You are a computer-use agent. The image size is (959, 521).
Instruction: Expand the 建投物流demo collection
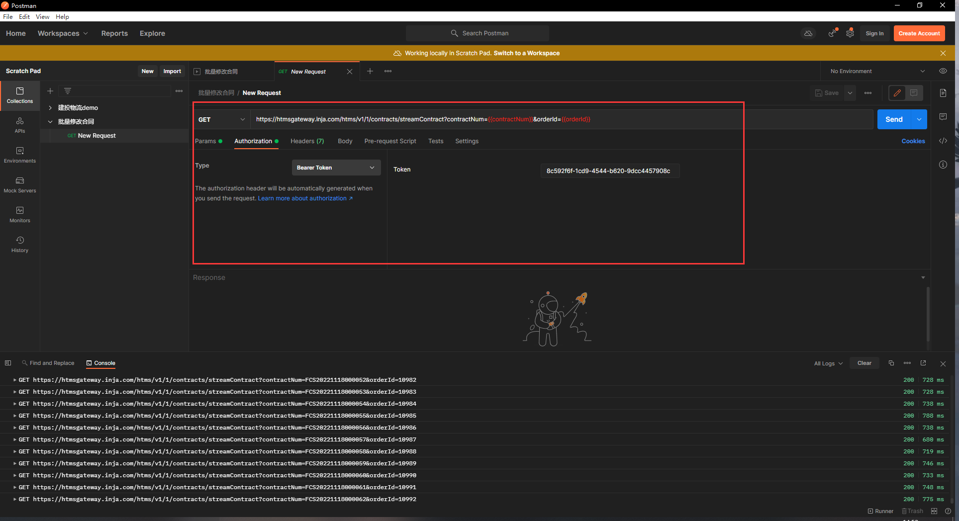[x=50, y=108]
